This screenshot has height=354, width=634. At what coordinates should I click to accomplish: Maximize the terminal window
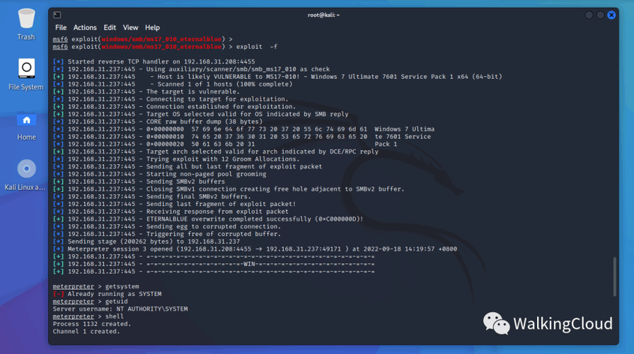pos(600,15)
